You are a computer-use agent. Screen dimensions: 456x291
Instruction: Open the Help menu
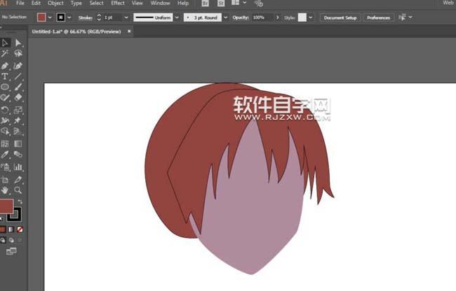point(183,3)
